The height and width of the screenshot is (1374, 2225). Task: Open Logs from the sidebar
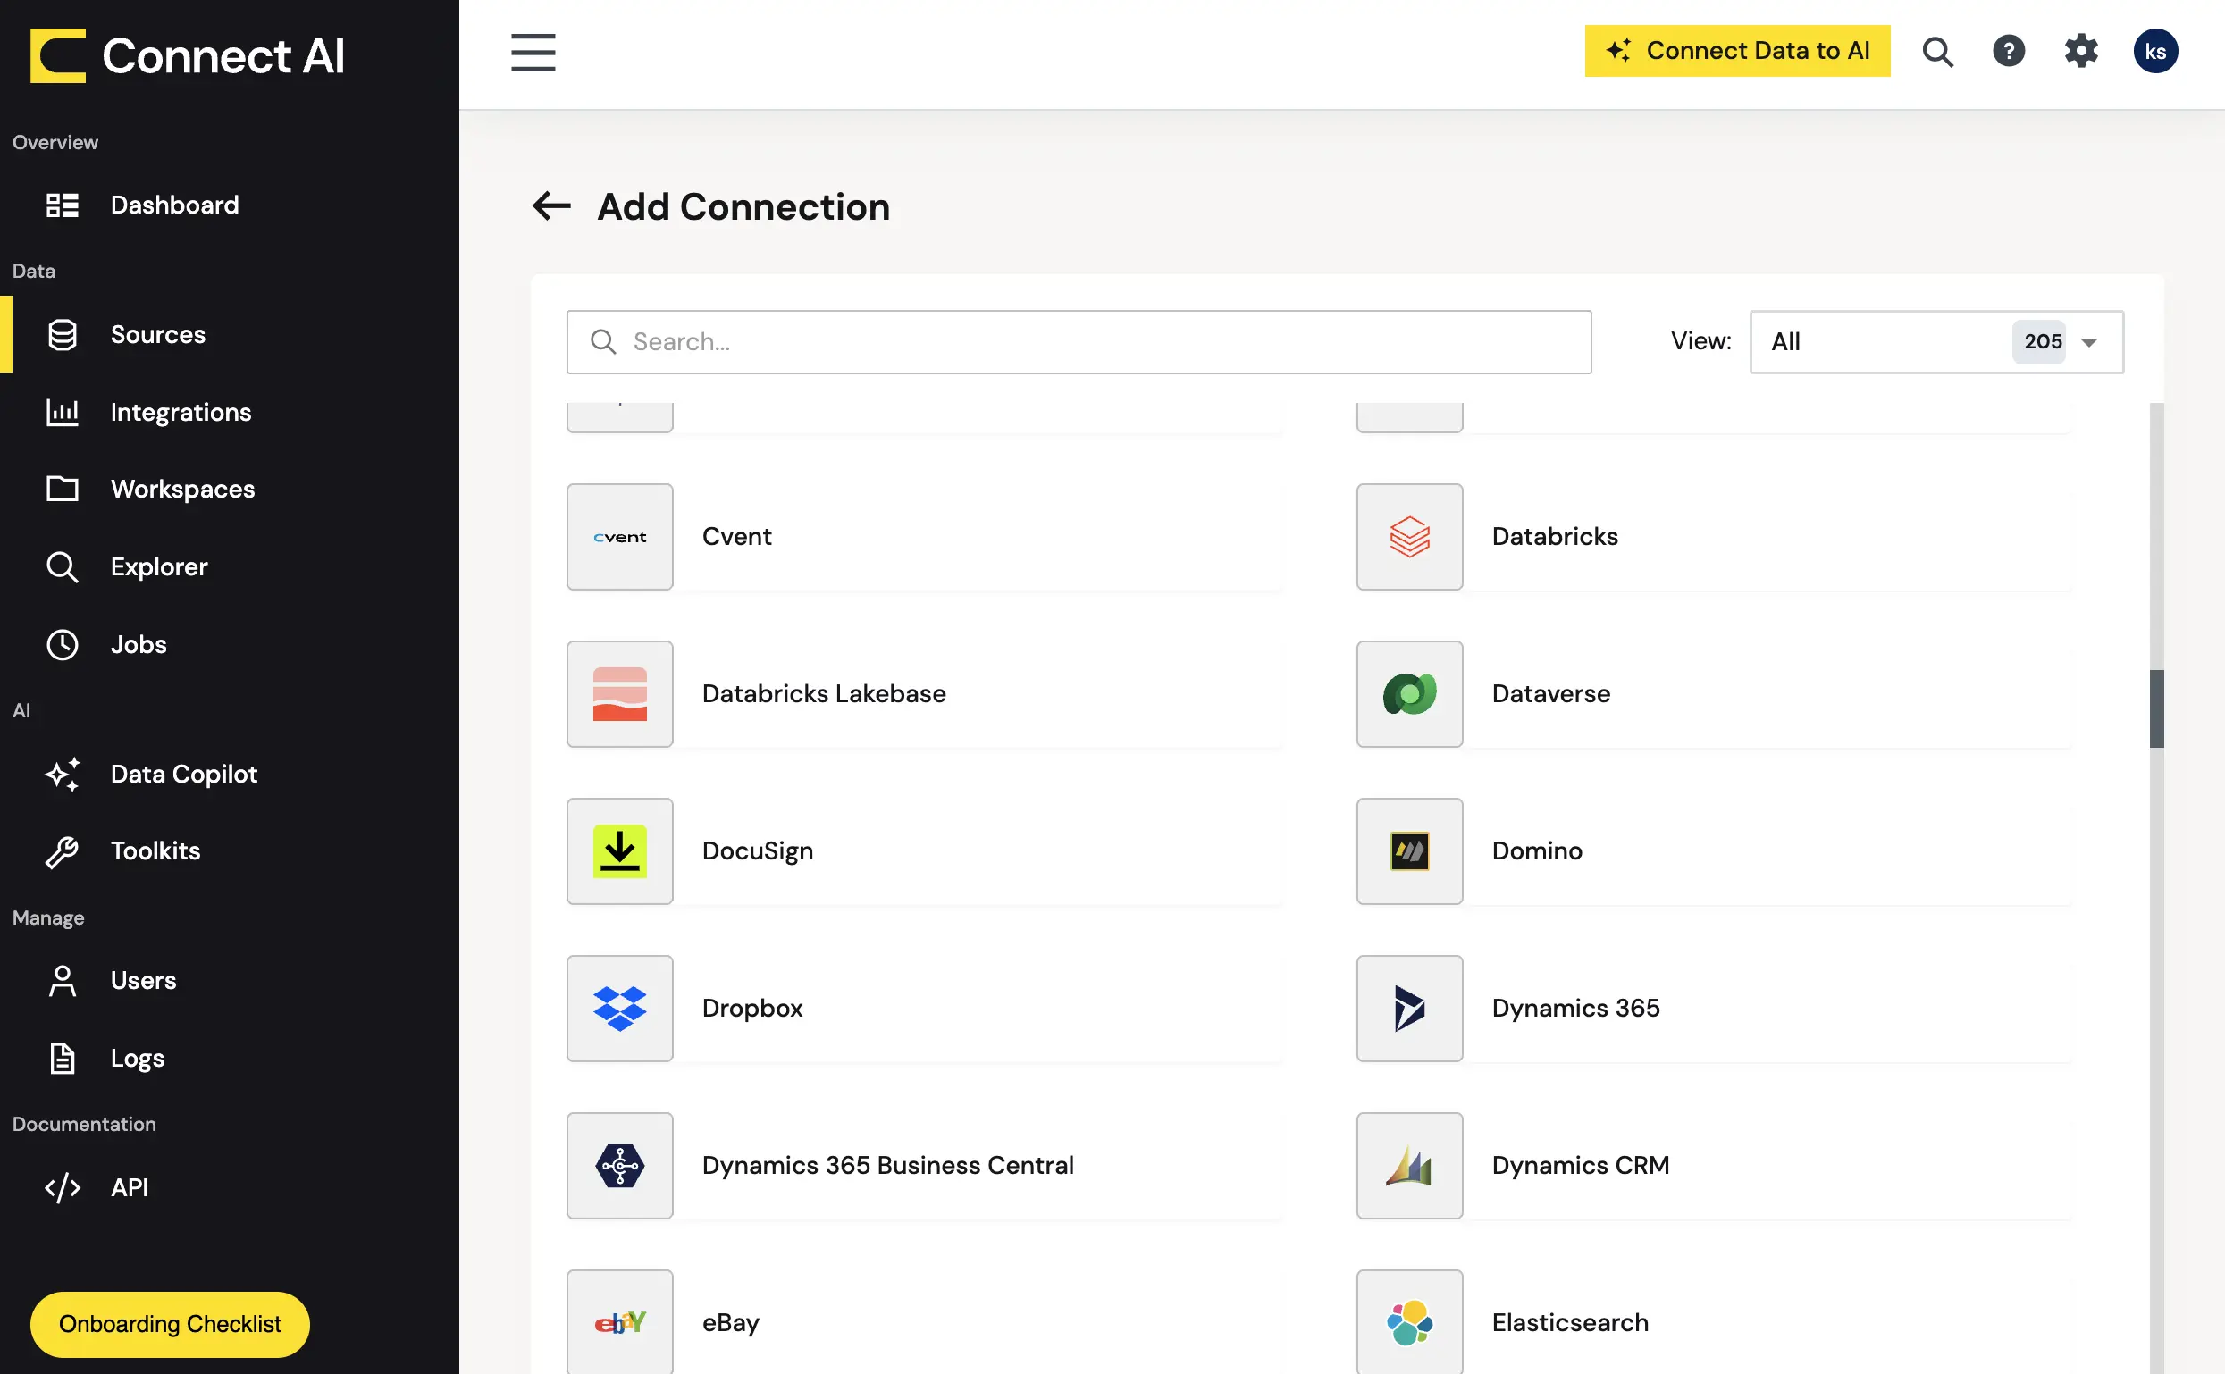click(137, 1059)
